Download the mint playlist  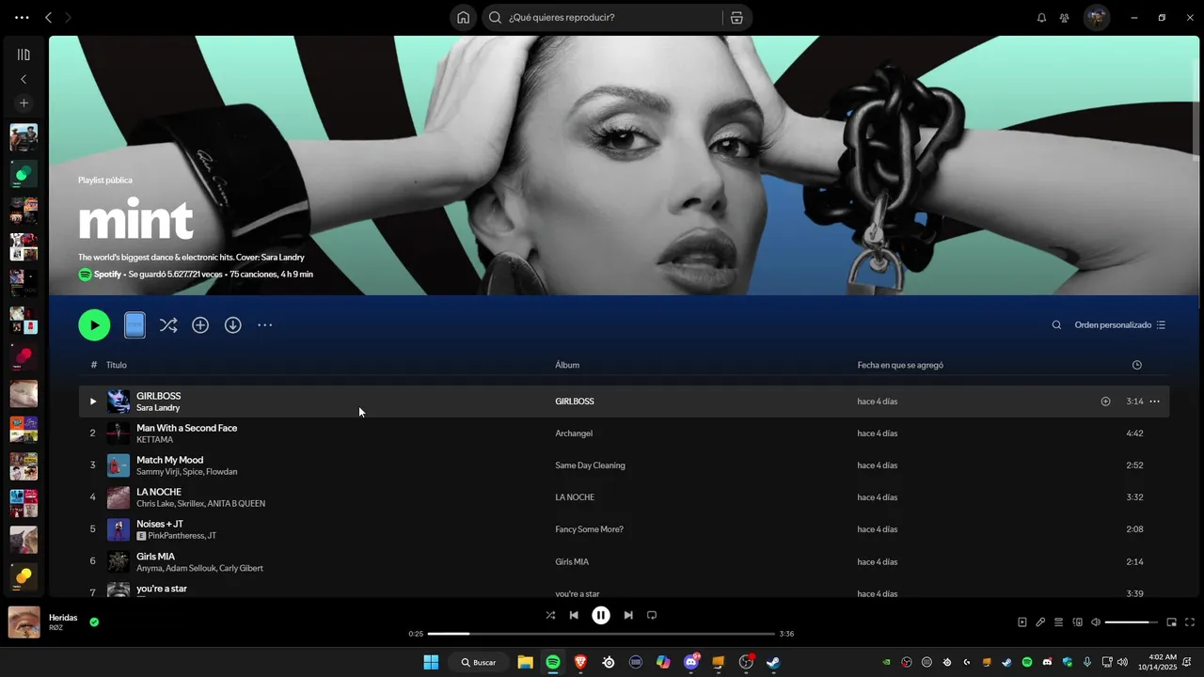tap(232, 325)
